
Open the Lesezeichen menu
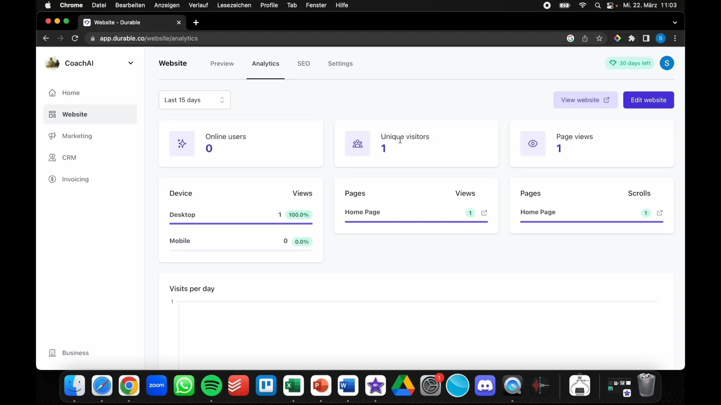click(234, 5)
